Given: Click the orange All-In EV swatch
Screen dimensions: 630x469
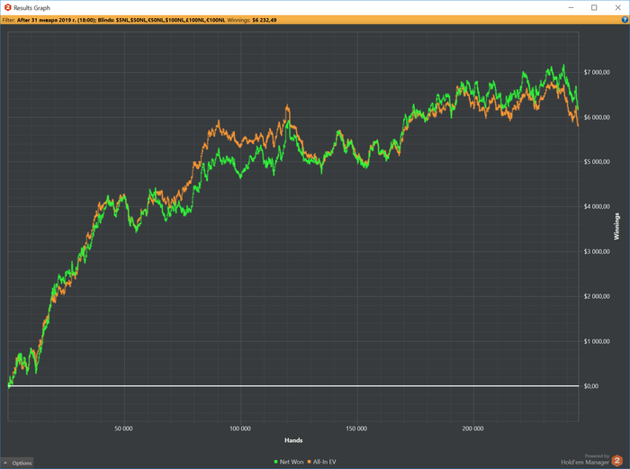Looking at the screenshot, I should (x=309, y=462).
